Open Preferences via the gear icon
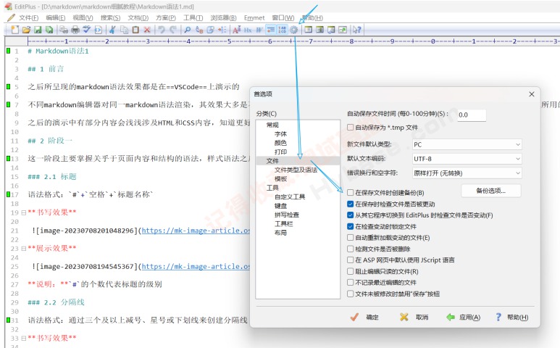The height and width of the screenshot is (348, 560). point(293,30)
